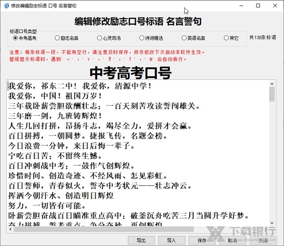Close the editor with 关闭 button
The height and width of the screenshot is (246, 284).
tap(263, 240)
